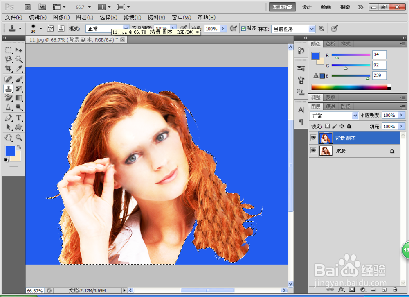Toggle lock all icon
409x297 pixels.
pyautogui.click(x=349, y=126)
